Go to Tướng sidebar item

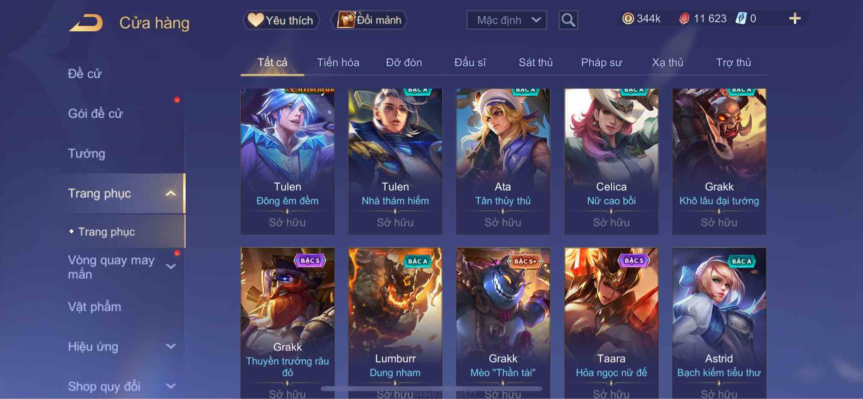(86, 153)
